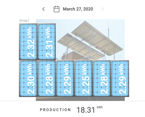Select the 2.25 kWh solar panel
The image size is (145, 117).
click(83, 79)
